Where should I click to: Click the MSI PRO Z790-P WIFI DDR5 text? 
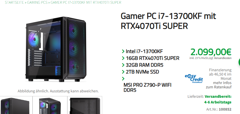pyautogui.click(x=148, y=87)
